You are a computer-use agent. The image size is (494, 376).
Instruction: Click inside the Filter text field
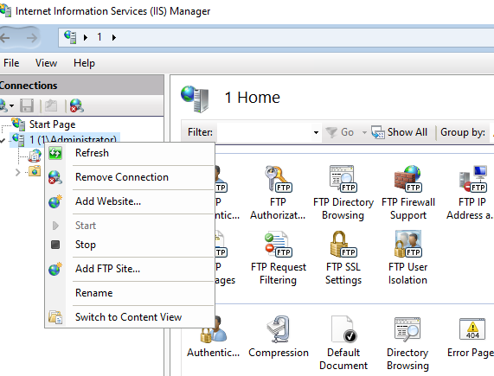pos(265,132)
